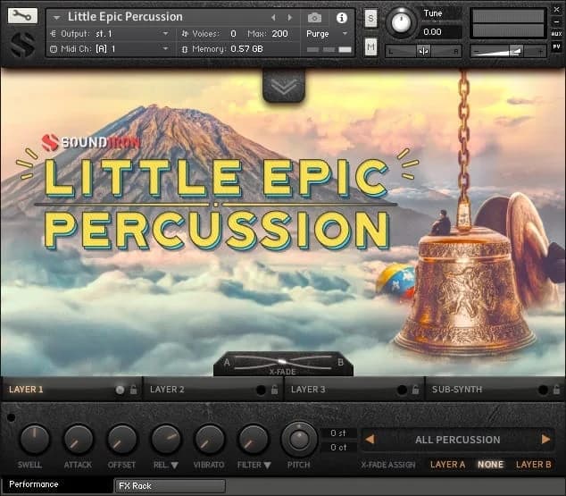Minimize instrument header view
The width and height of the screenshot is (566, 496).
[556, 22]
